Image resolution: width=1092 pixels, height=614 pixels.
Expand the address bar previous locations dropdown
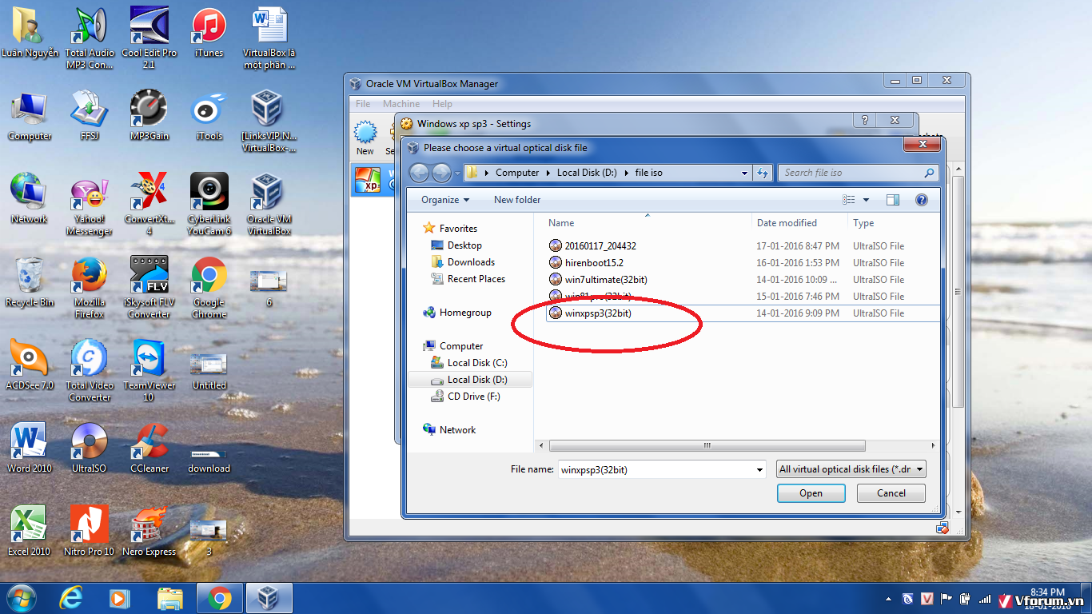point(744,173)
